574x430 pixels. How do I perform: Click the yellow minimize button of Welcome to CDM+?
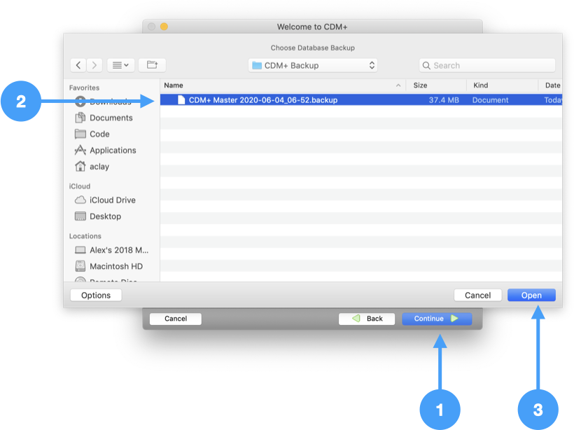click(164, 27)
